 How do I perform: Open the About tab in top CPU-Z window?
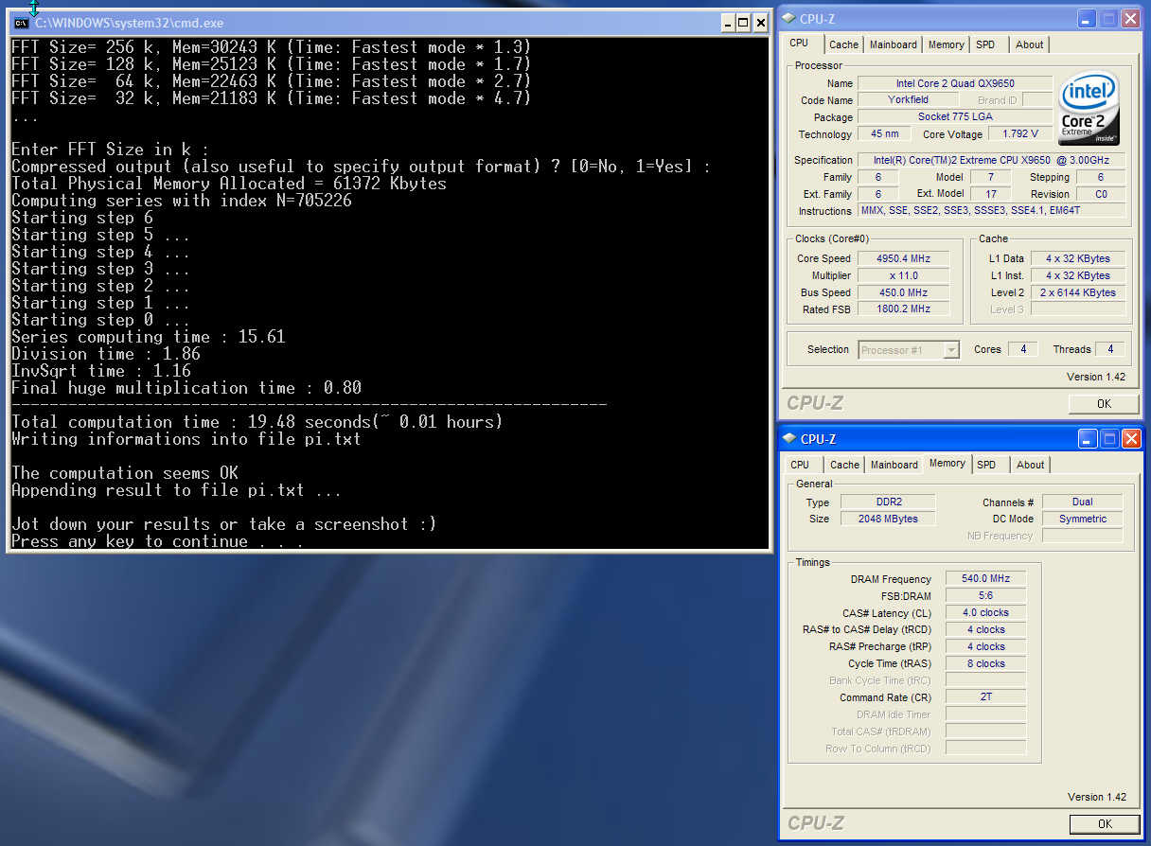[1029, 44]
